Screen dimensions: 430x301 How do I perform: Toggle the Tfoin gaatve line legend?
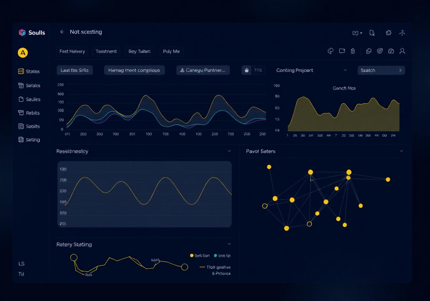click(x=215, y=267)
